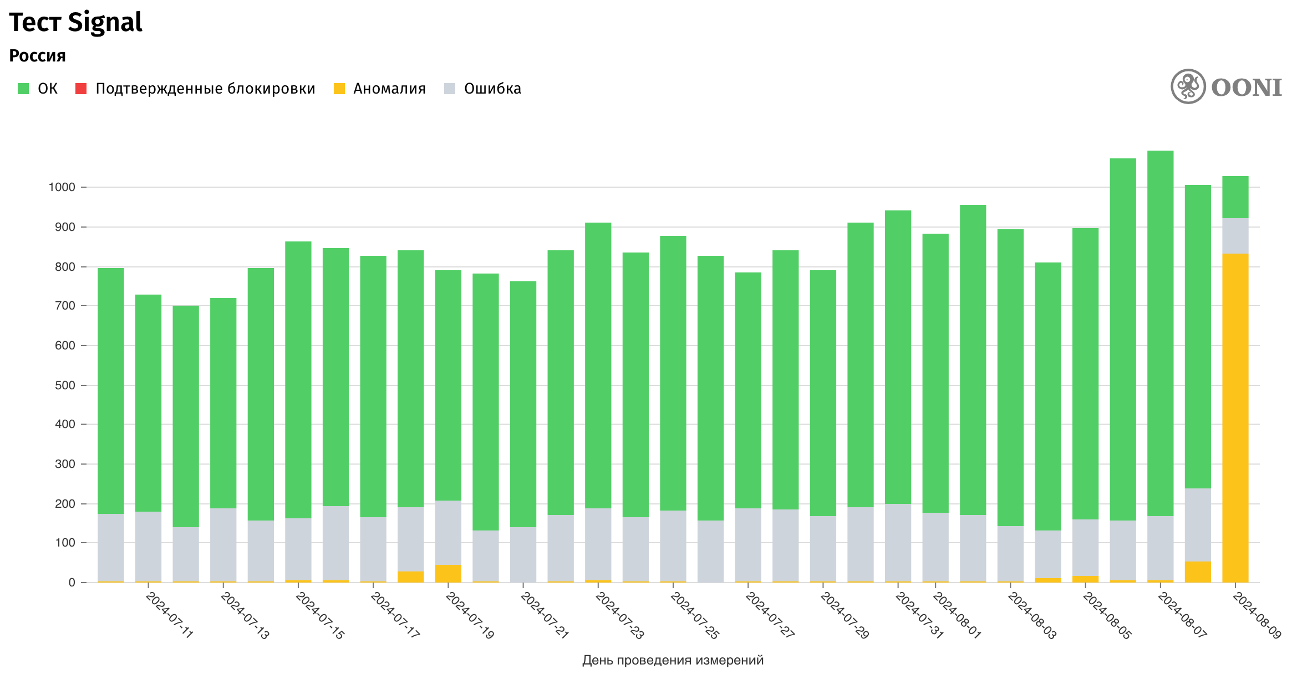This screenshot has height=680, width=1292.
Task: Toggle the Ошибка legend label
Action: coord(492,89)
